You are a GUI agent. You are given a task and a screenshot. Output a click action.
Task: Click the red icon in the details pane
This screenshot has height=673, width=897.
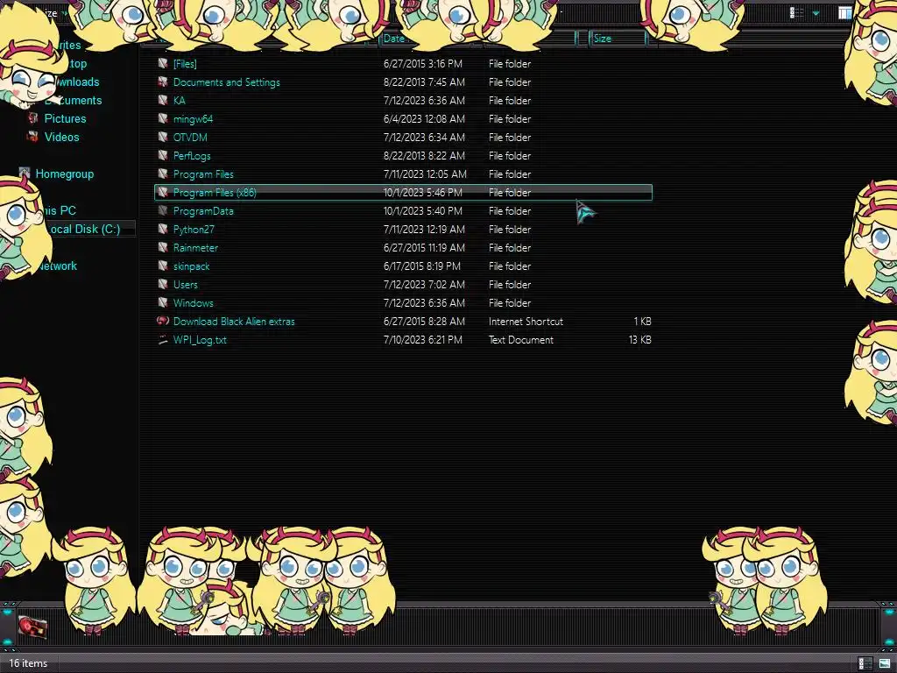(32, 627)
